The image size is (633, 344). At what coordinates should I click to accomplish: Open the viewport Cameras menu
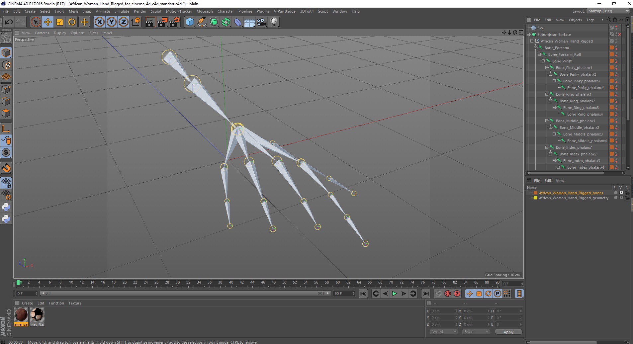click(42, 33)
